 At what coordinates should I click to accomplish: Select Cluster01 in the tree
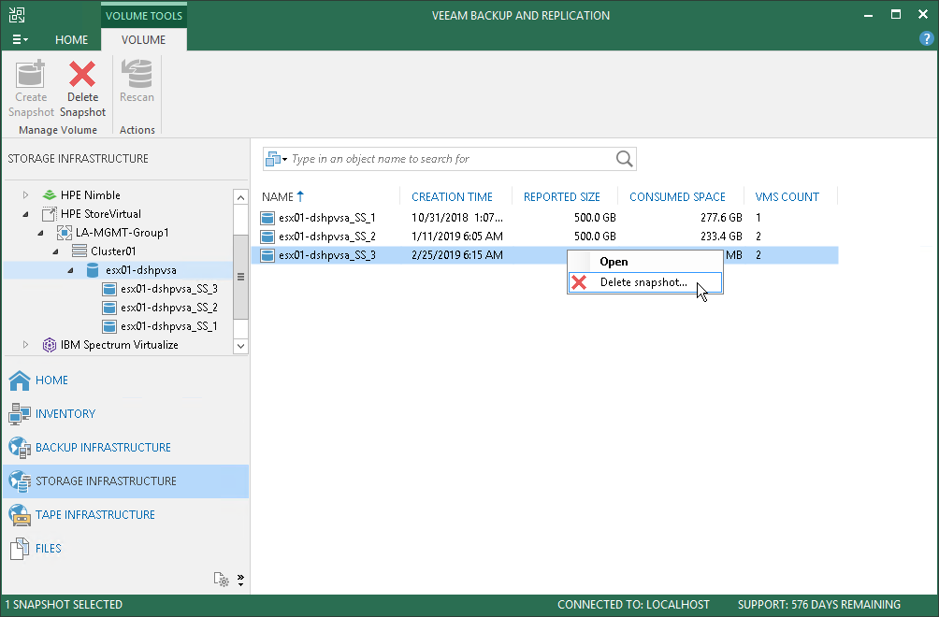[x=113, y=251]
